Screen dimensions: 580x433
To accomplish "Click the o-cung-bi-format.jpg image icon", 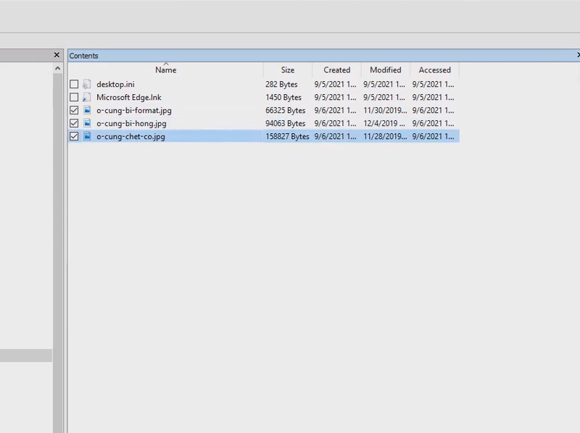I will tap(87, 111).
